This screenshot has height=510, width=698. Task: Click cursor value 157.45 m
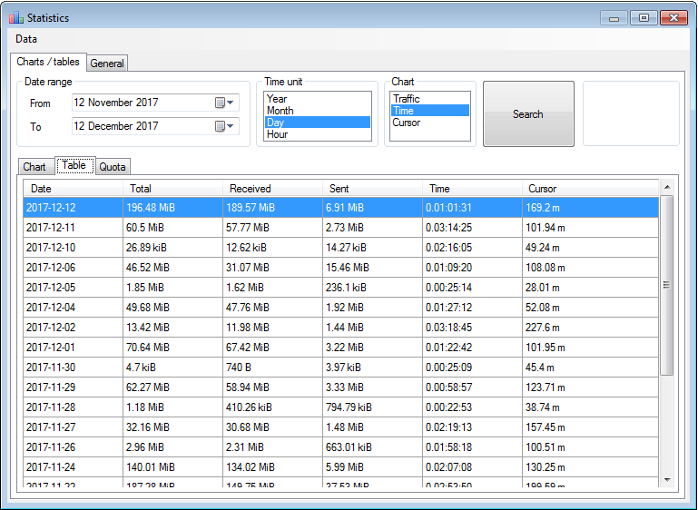click(590, 427)
